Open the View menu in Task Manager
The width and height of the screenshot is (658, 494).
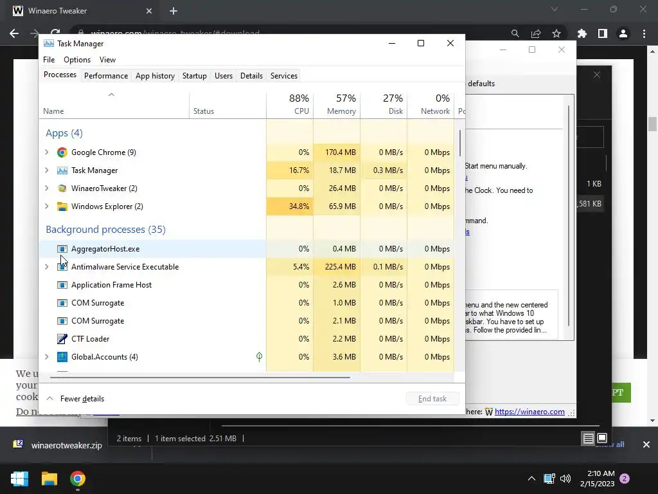(107, 60)
